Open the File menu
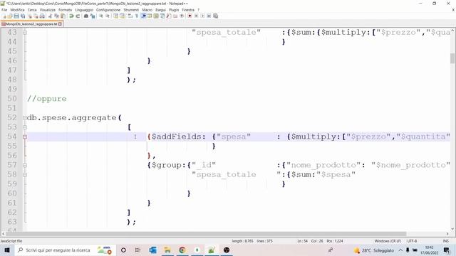This screenshot has height=256, width=456. pyautogui.click(x=4, y=10)
